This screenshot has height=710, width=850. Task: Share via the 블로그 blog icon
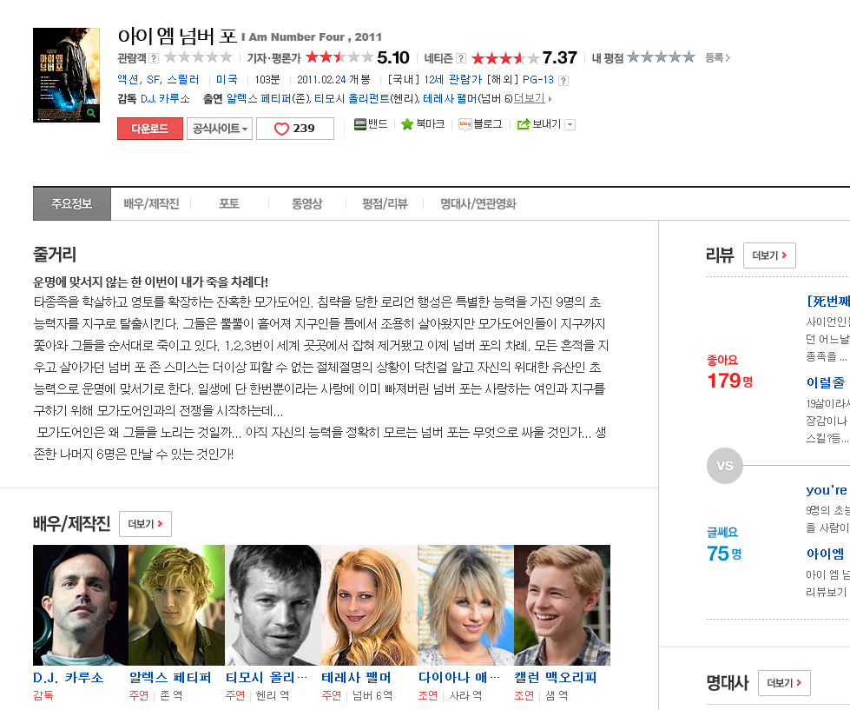pos(465,124)
